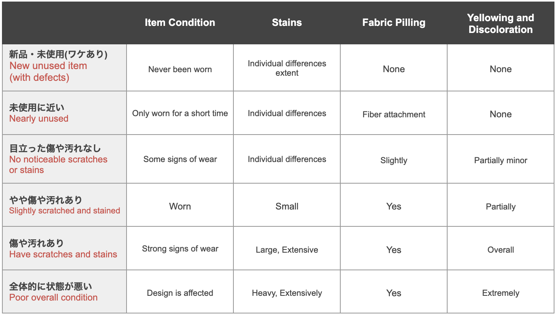Click the Fabric Pilling header

(394, 22)
